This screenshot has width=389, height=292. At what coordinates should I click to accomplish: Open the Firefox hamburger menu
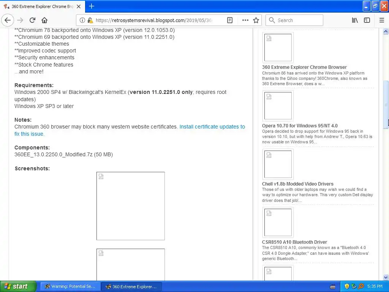[382, 20]
